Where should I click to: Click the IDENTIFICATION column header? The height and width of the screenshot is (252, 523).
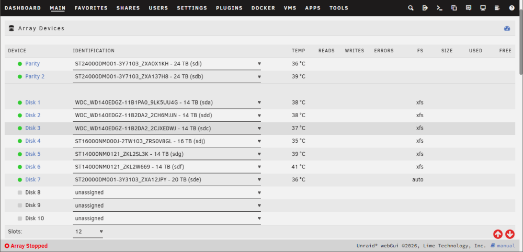(x=94, y=51)
